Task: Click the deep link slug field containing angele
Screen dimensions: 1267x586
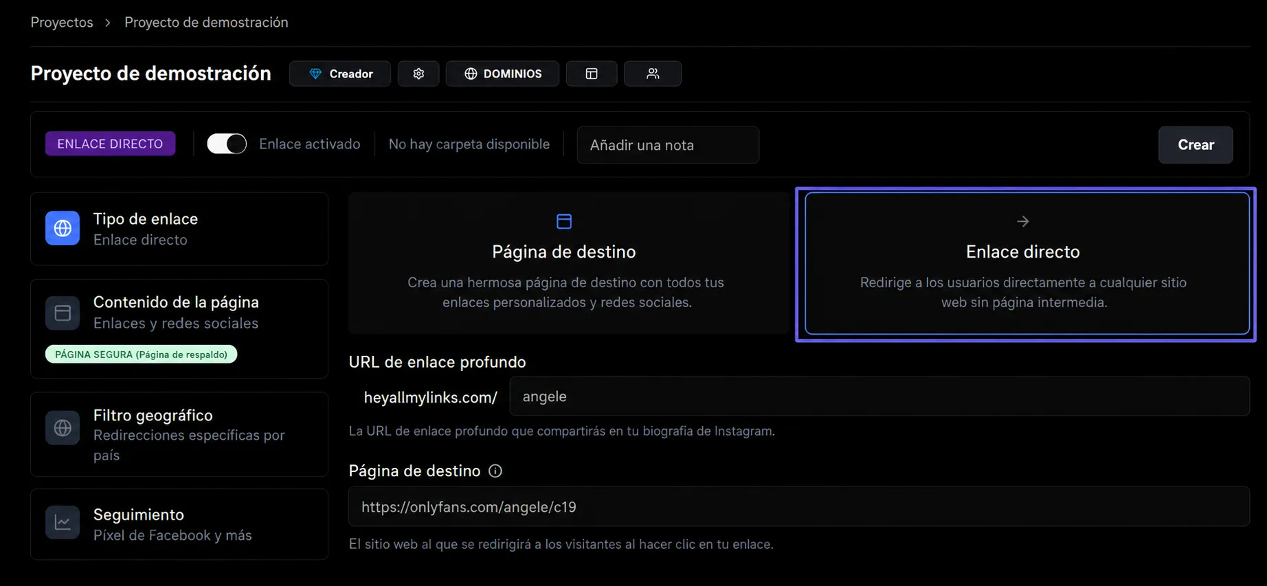Action: 879,396
